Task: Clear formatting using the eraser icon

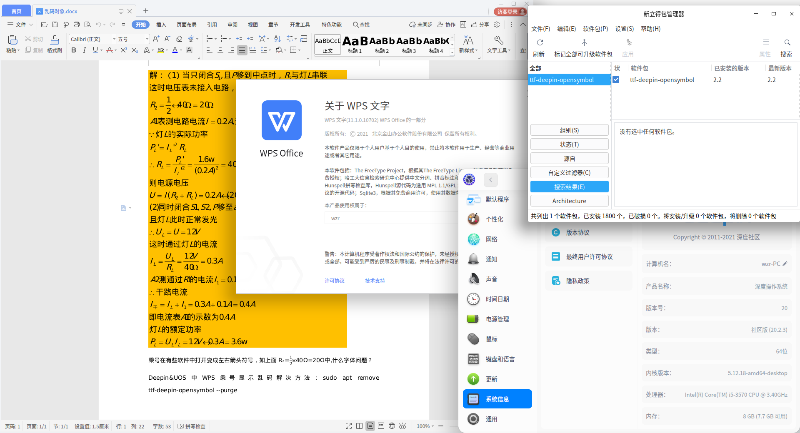Action: (179, 39)
